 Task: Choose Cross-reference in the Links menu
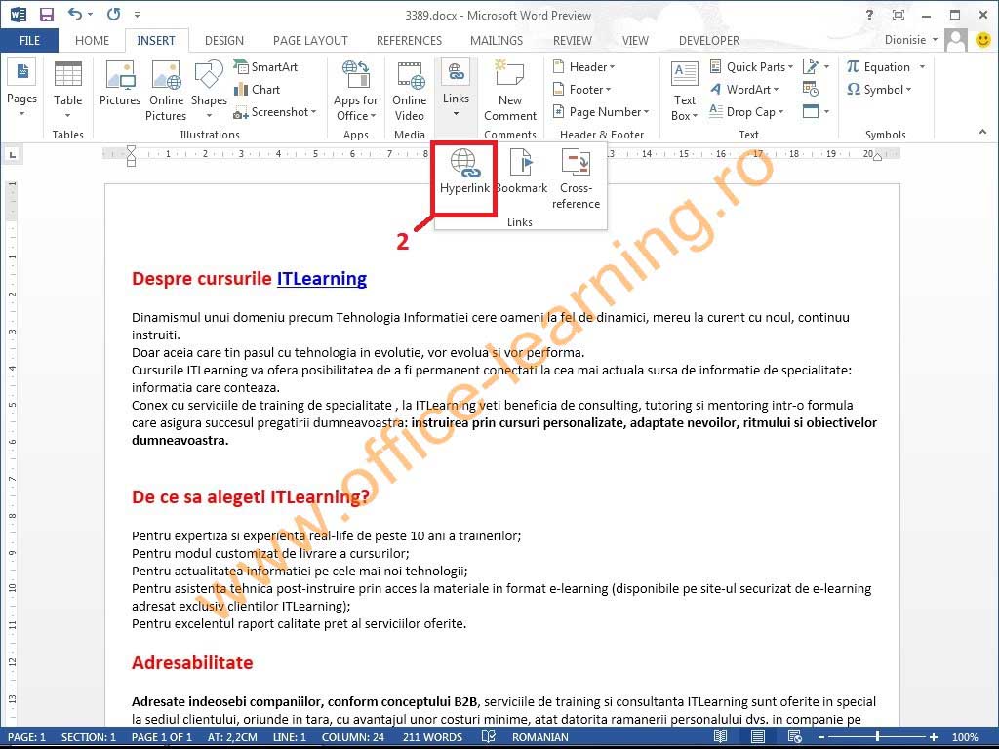coord(576,178)
